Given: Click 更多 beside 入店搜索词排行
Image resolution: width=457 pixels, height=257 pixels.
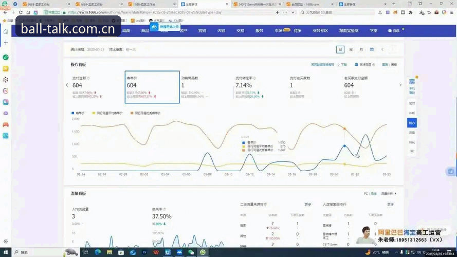Looking at the screenshot, I should point(391,205).
